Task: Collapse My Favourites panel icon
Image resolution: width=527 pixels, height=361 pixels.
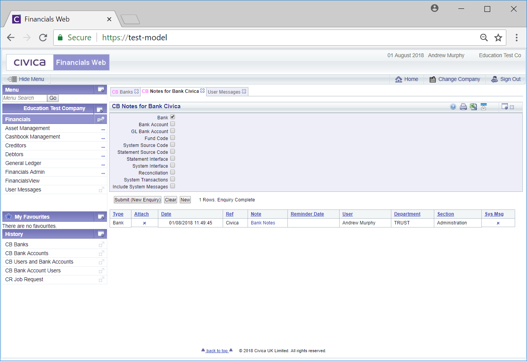Action: [x=101, y=217]
